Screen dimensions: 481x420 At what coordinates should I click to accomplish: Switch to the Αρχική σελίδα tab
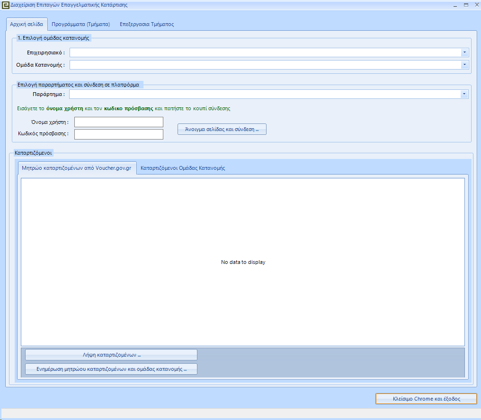[27, 24]
